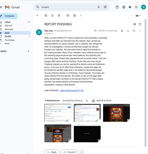Open the Starred folder
The height and width of the screenshot is (154, 148).
point(8,26)
